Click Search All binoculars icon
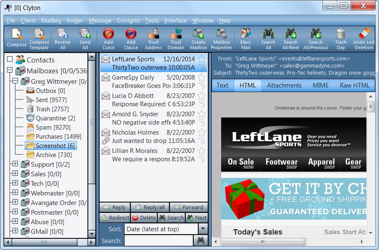This screenshot has height=250, width=379. [x=268, y=34]
